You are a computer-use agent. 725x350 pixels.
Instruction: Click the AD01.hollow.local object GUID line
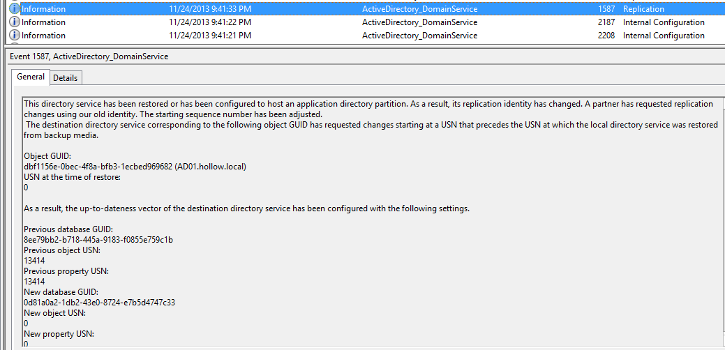135,167
